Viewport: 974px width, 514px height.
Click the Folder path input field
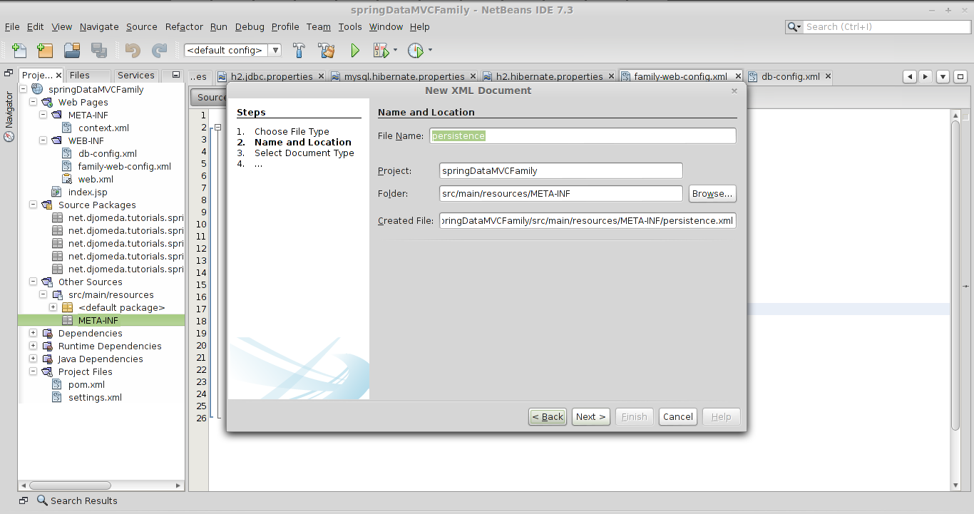click(561, 193)
